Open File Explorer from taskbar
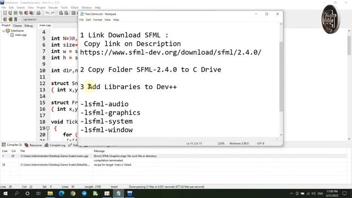Screen dimensions: 352x198 [x=50, y=193]
